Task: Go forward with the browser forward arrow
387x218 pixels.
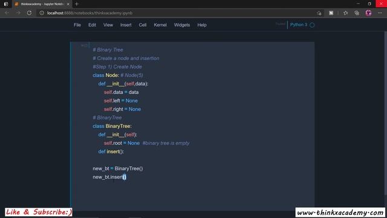Action: click(x=18, y=13)
